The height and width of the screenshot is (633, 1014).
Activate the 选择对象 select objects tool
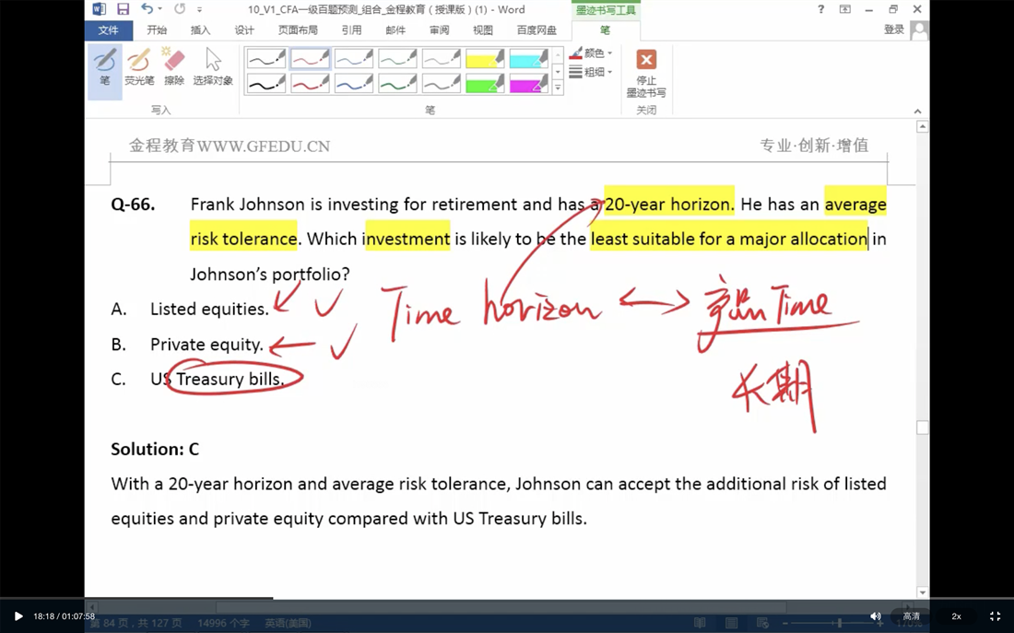(213, 68)
